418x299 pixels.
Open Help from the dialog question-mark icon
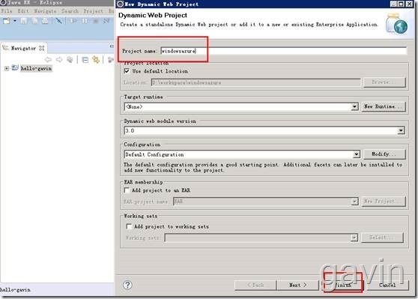click(127, 285)
